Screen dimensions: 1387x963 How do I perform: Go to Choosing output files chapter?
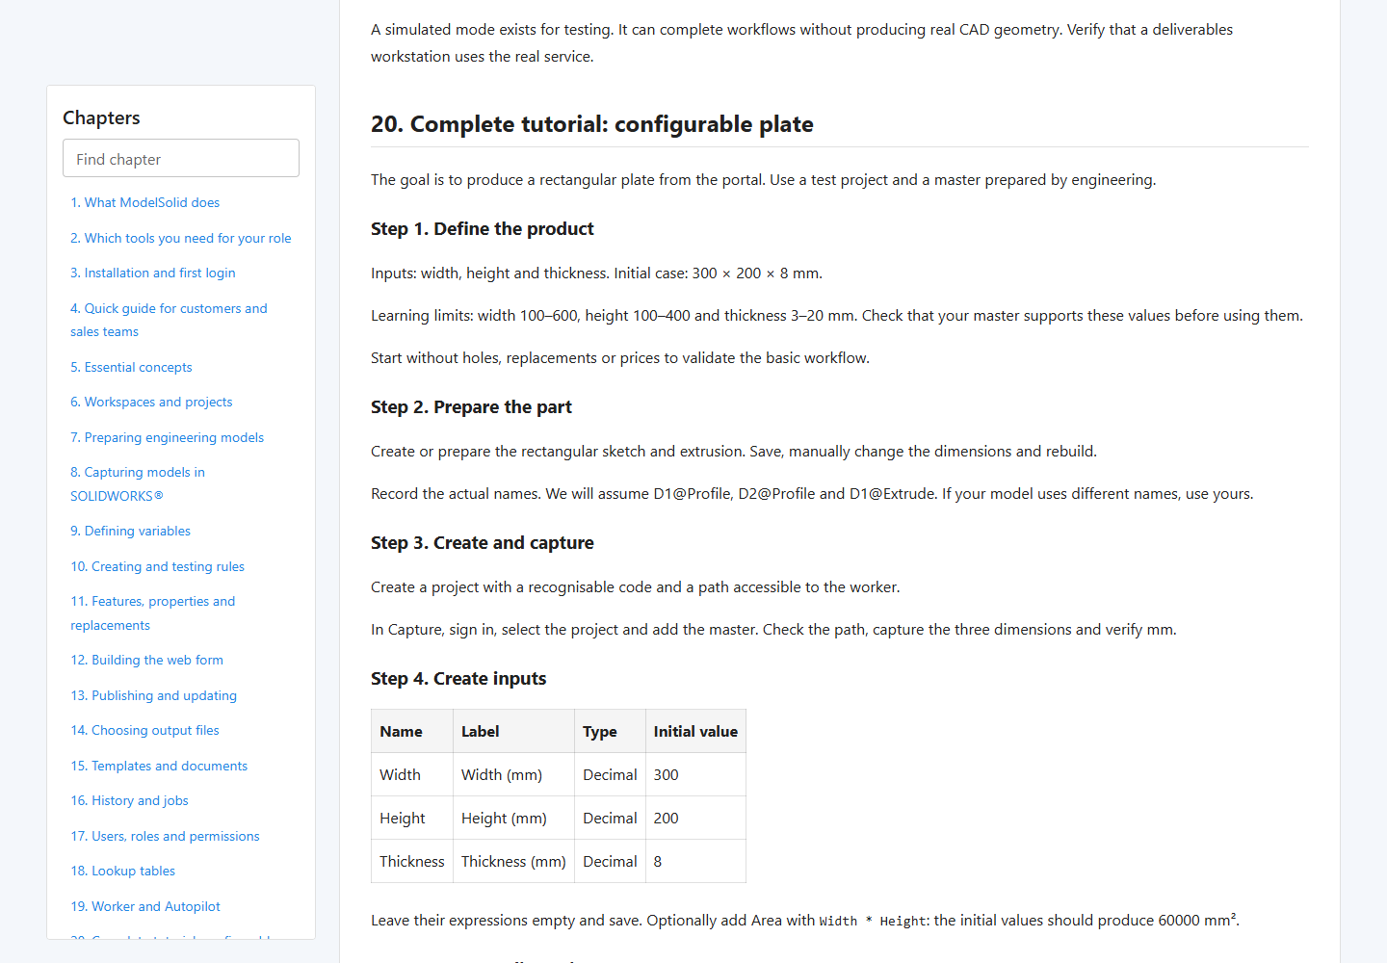pos(144,730)
